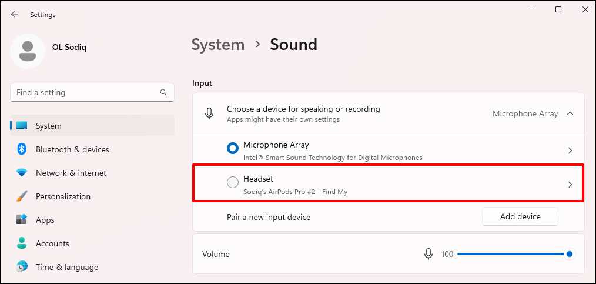596x284 pixels.
Task: Click the Apps icon in sidebar
Action: tap(22, 220)
